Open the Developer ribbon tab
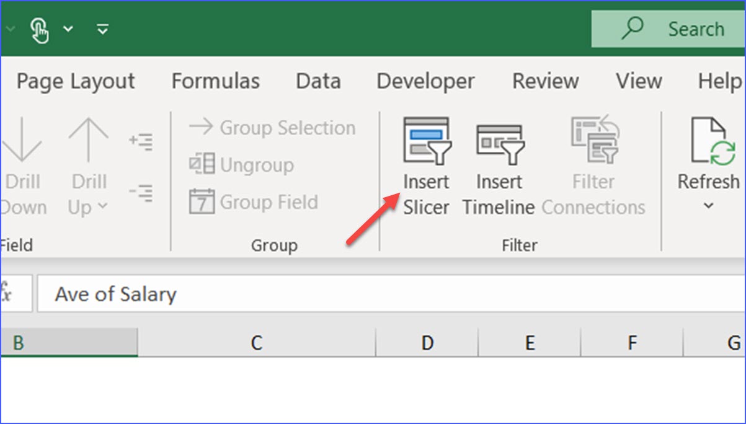 425,81
